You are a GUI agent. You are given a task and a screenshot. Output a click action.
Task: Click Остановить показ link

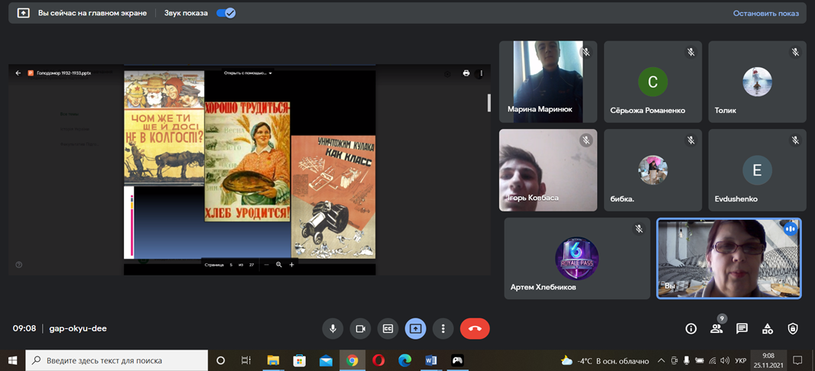coord(765,14)
